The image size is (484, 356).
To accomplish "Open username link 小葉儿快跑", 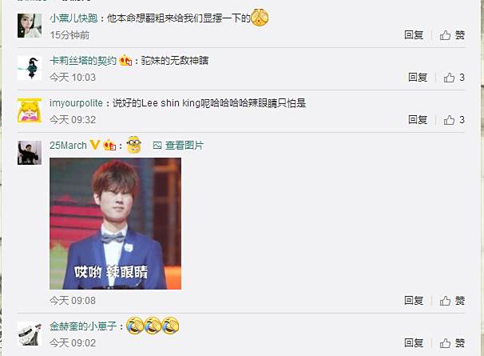I will click(x=73, y=18).
